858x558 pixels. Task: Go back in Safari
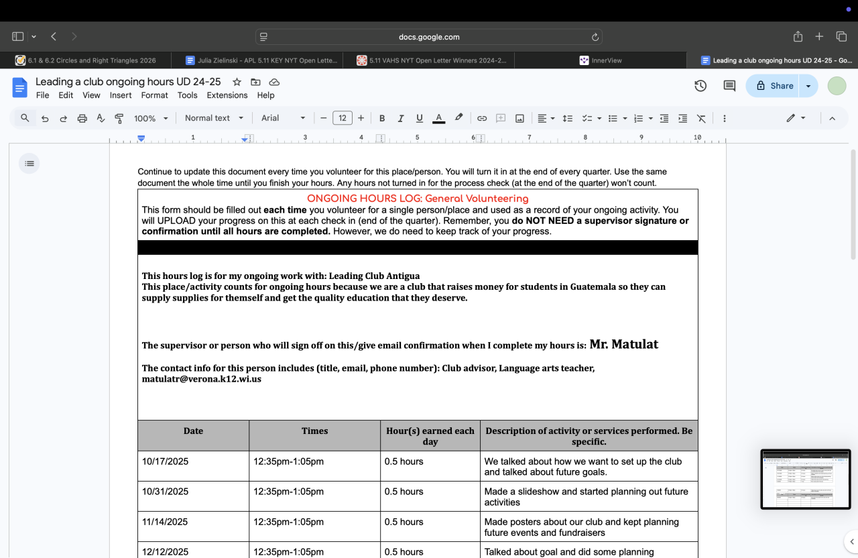point(54,36)
